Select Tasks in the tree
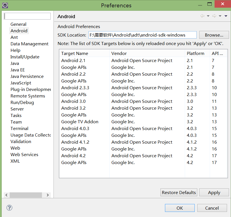 (16, 115)
